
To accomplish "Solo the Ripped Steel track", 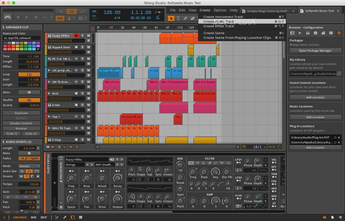I will (x=82, y=47).
